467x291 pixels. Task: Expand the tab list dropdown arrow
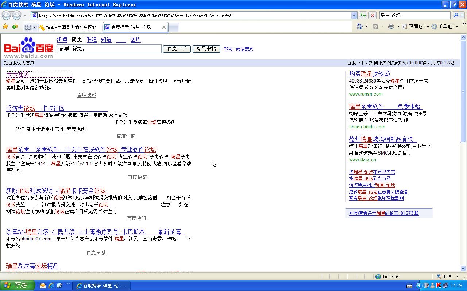35,27
